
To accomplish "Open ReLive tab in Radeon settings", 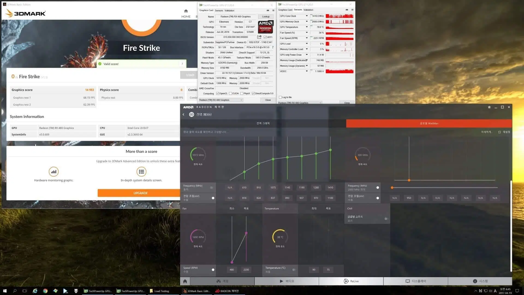I will 351,281.
